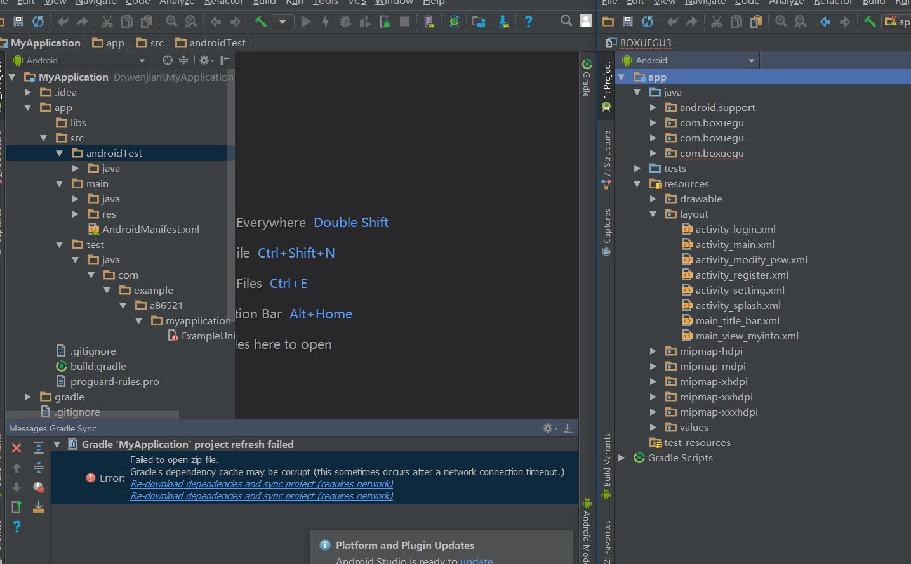This screenshot has width=911, height=564.
Task: Expand all messages in Gradle Sync panel
Action: (x=38, y=448)
